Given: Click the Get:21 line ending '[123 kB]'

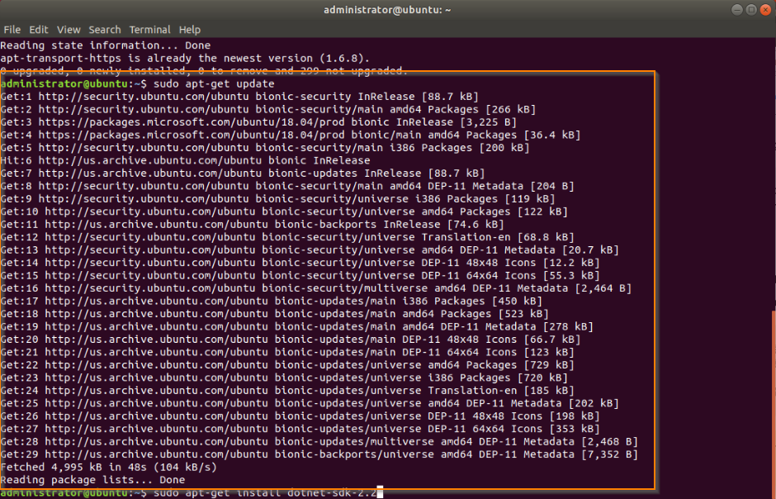Looking at the screenshot, I should 287,353.
